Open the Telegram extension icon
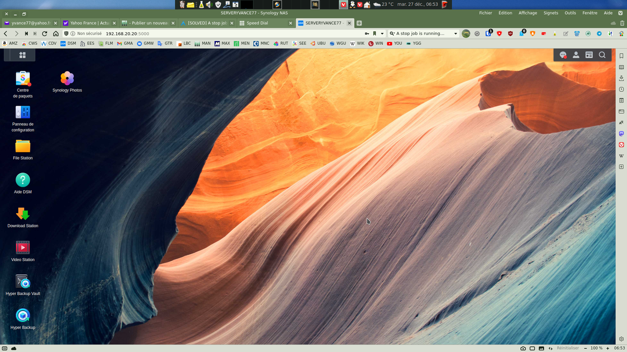627x352 pixels. (x=599, y=34)
